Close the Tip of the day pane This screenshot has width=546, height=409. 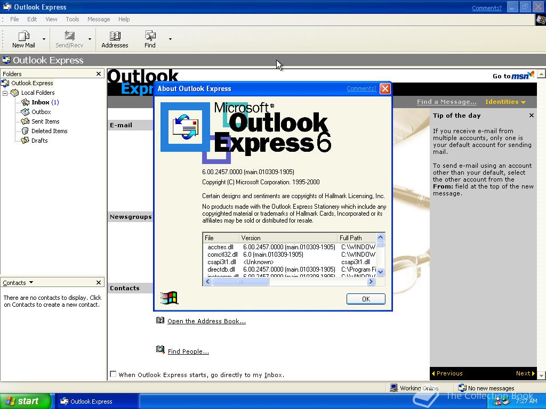coord(532,116)
